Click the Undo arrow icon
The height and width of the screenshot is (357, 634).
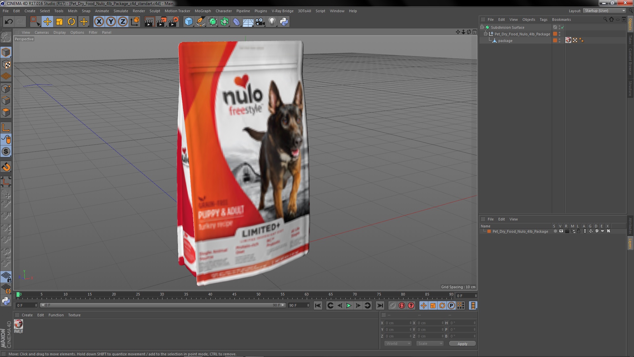click(x=9, y=22)
